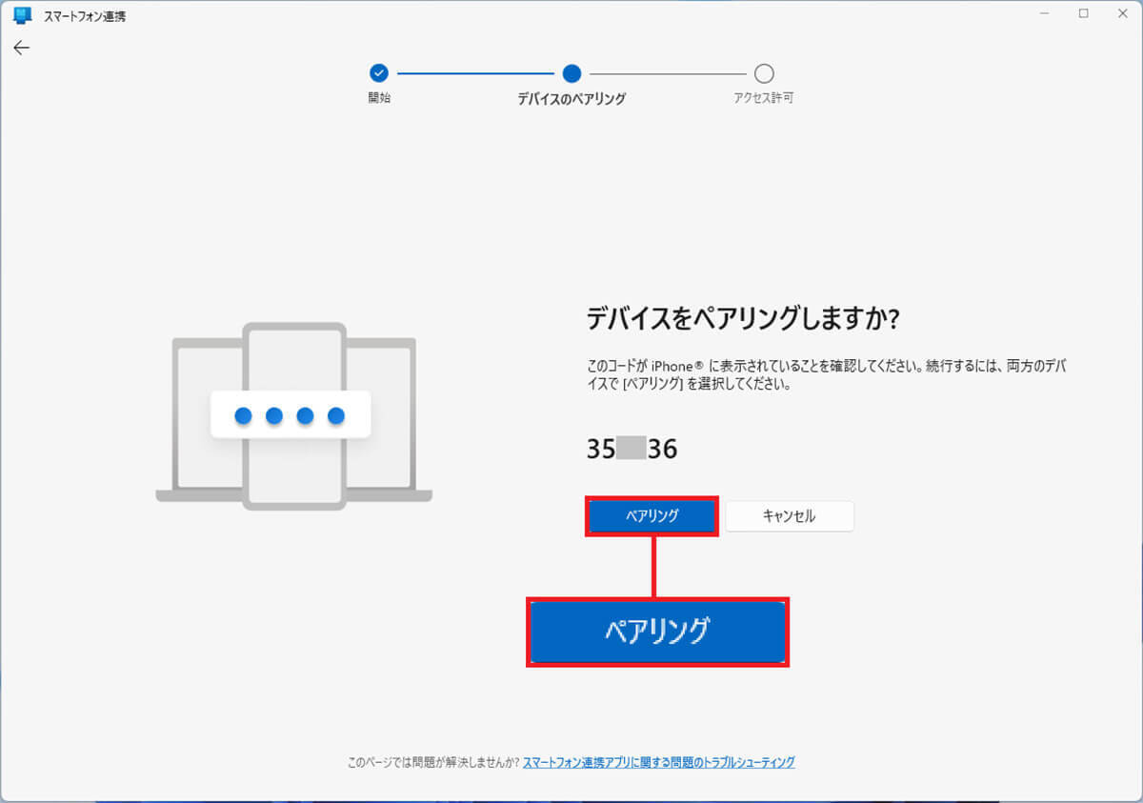
Task: Click the small ペアリング button
Action: pos(652,515)
